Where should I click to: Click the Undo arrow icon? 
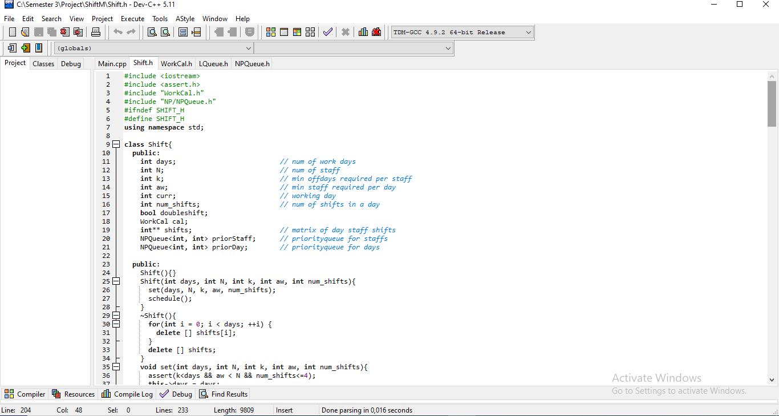[117, 32]
